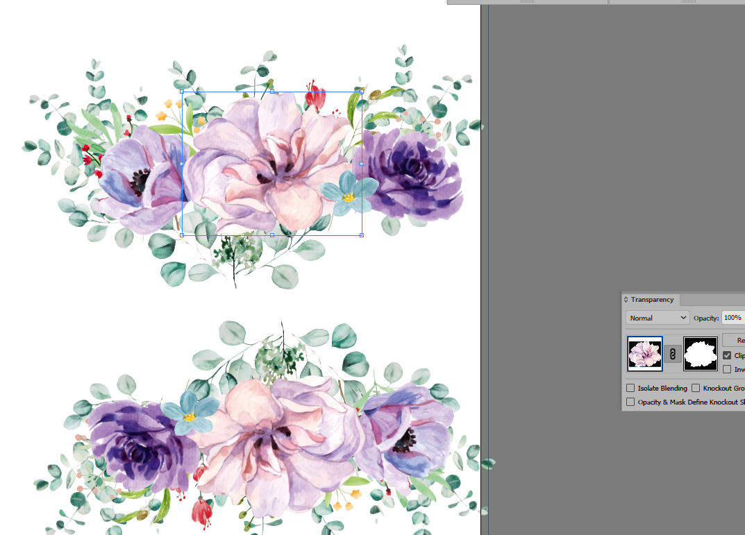Click the Release mask button

point(734,340)
